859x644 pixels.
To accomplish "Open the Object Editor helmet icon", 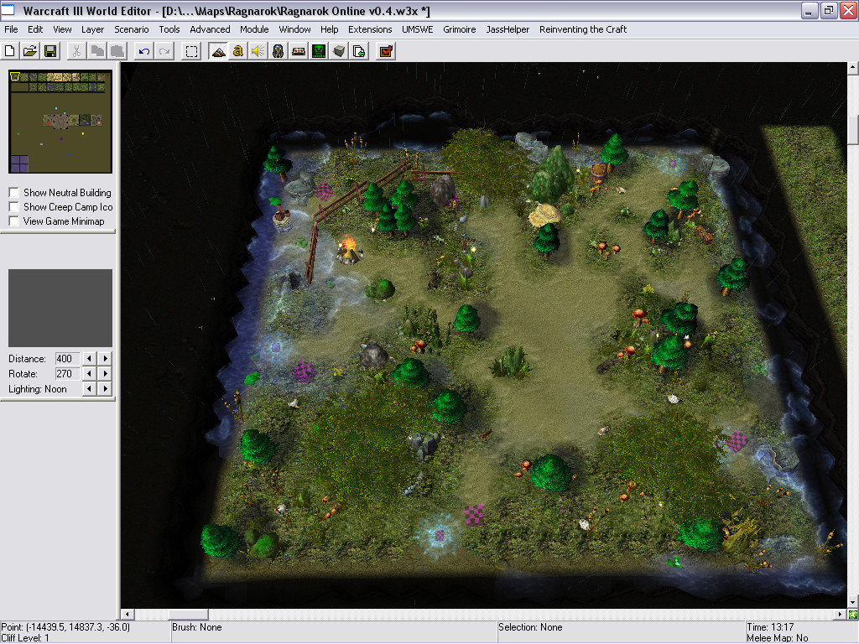I will [x=279, y=51].
